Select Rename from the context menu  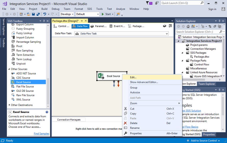(152, 128)
